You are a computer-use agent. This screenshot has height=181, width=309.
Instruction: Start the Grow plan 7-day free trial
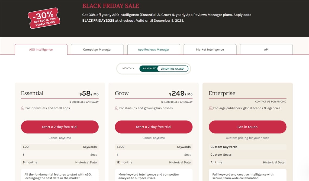(154, 127)
